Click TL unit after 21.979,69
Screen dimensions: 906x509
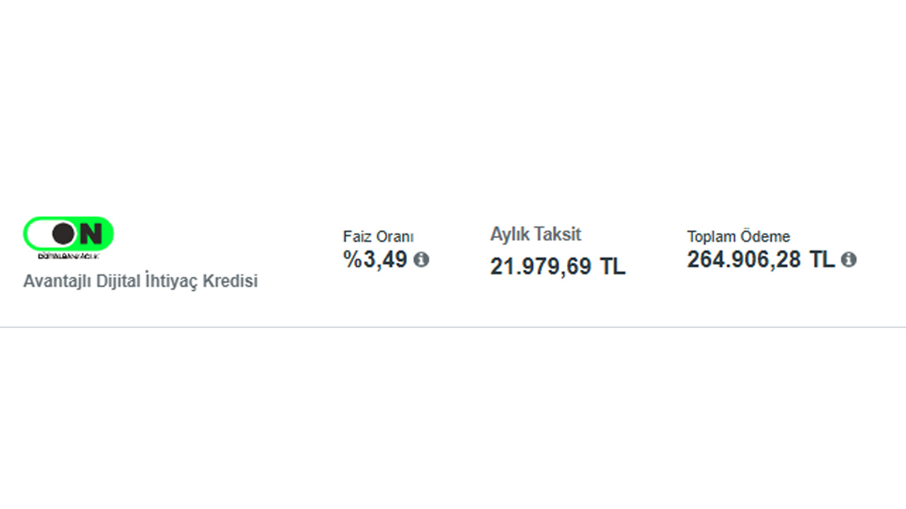click(613, 267)
